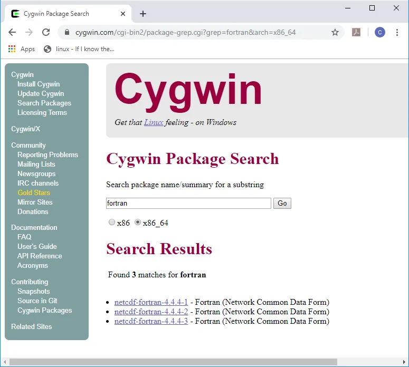
Task: Open the FAQ sidebar link
Action: pyautogui.click(x=24, y=237)
